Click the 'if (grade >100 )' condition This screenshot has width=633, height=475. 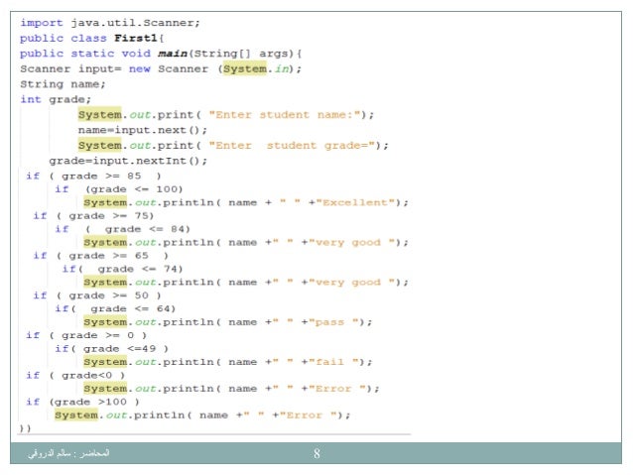82,403
